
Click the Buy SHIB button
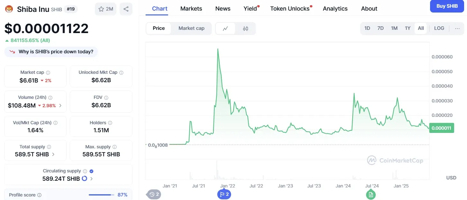point(447,6)
